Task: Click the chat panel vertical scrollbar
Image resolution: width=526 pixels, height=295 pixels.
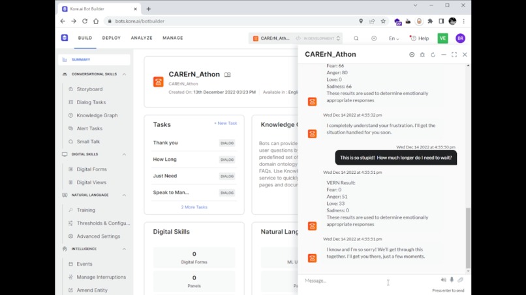Action: [x=468, y=238]
